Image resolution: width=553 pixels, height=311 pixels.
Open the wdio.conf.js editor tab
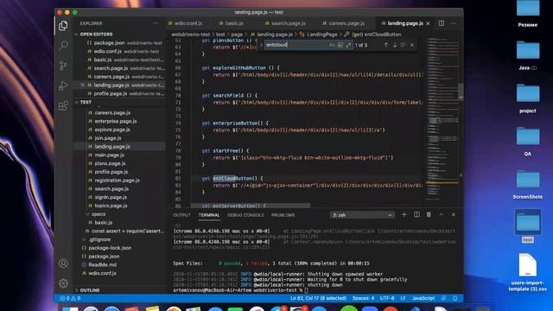point(188,23)
